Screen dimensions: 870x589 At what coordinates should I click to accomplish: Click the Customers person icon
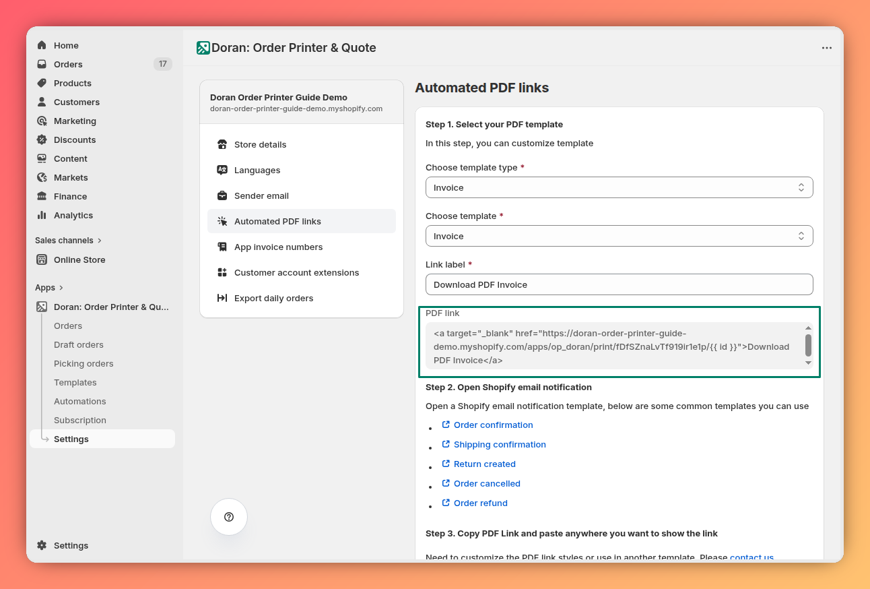click(42, 102)
